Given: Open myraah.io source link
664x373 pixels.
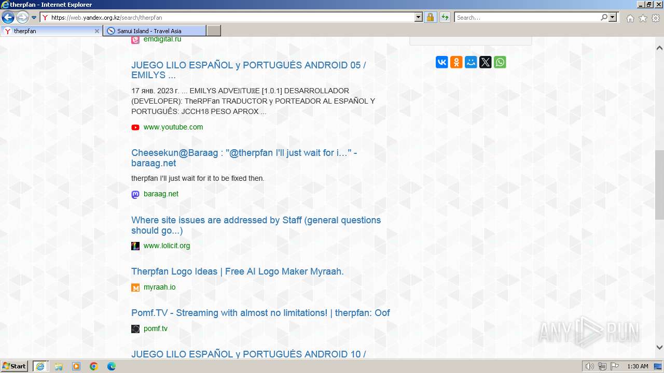Looking at the screenshot, I should pyautogui.click(x=159, y=287).
